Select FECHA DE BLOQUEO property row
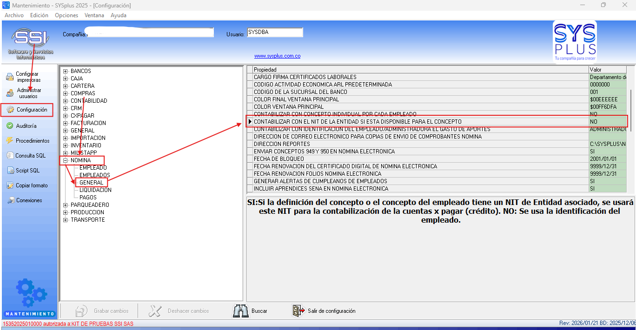This screenshot has height=330, width=636. tap(420, 159)
